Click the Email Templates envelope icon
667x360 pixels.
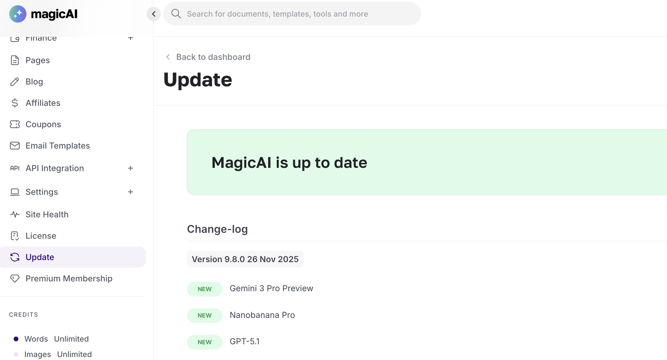tap(15, 146)
